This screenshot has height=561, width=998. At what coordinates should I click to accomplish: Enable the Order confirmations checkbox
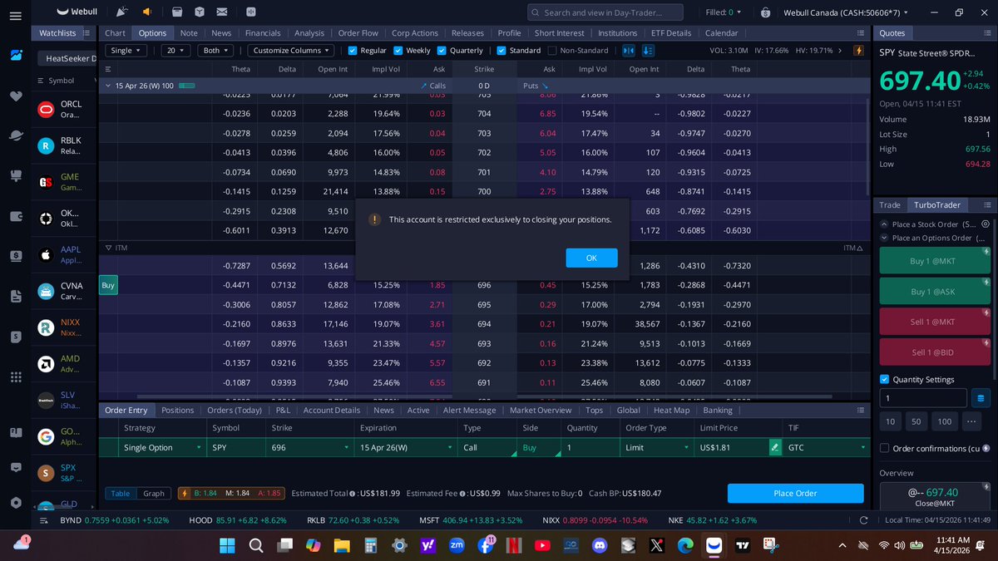pos(884,448)
